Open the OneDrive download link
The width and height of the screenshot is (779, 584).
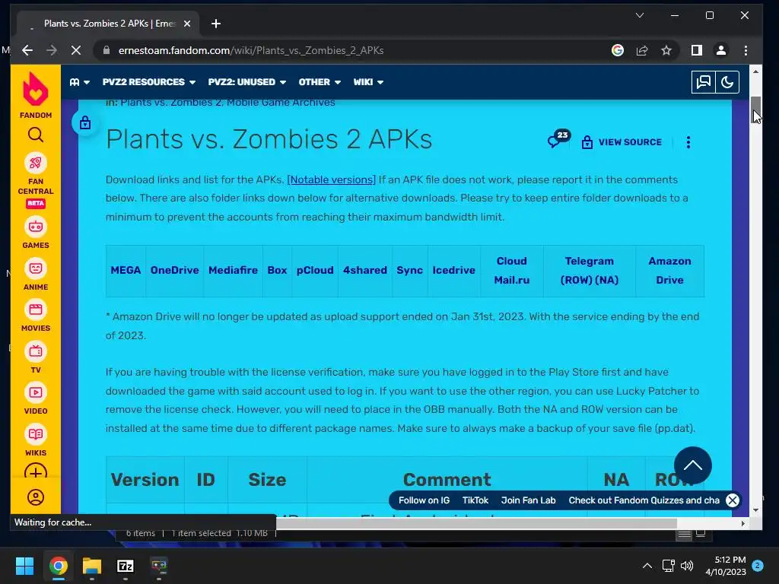coord(174,270)
